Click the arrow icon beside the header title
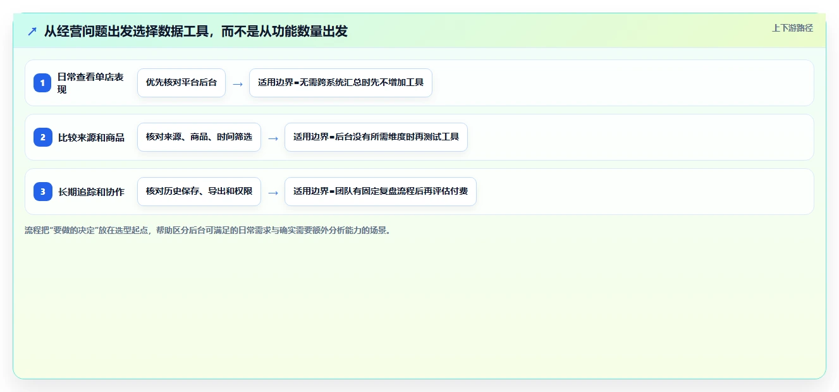839x392 pixels. coord(32,32)
